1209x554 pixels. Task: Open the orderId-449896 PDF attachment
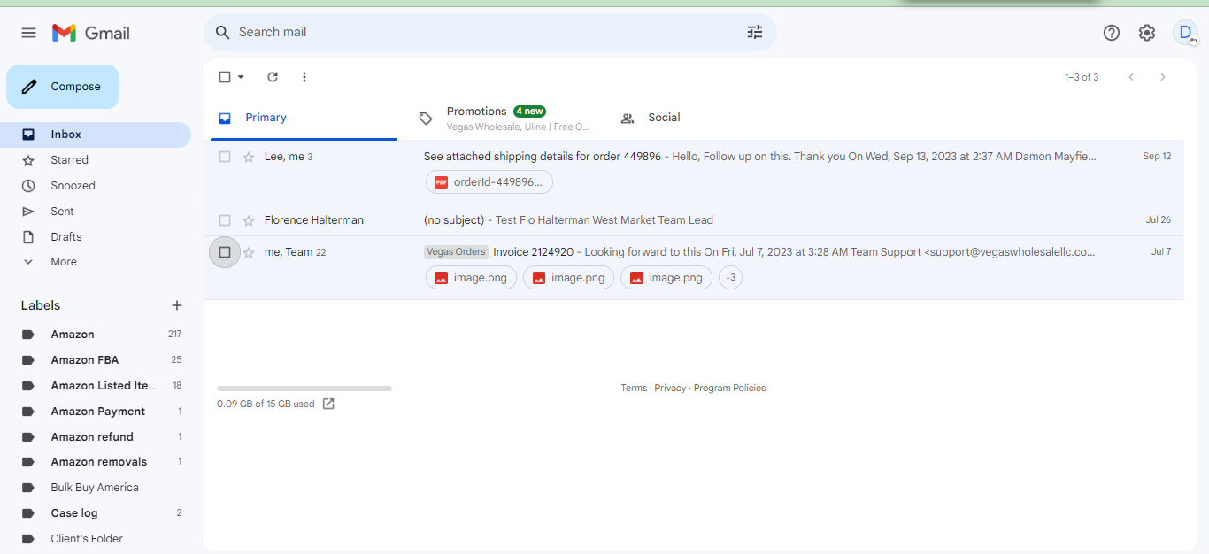click(x=489, y=182)
